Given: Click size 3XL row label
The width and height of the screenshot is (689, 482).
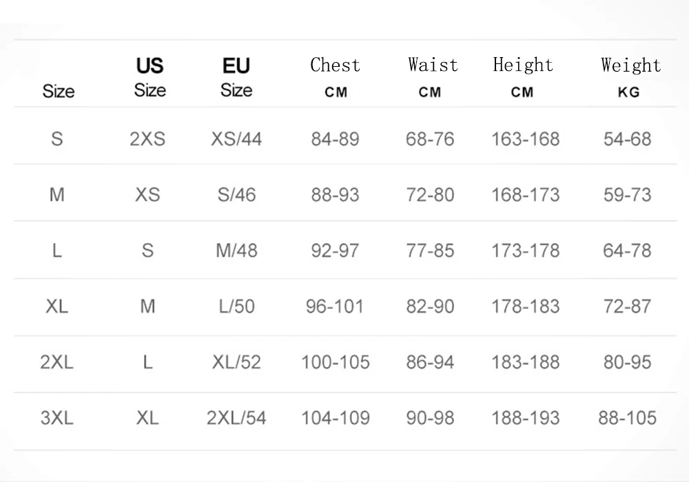Looking at the screenshot, I should 57,418.
